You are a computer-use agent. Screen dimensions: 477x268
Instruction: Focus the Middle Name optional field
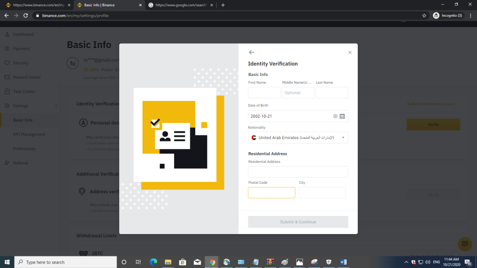coord(298,93)
